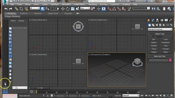This screenshot has height=98, width=175.
Task: Open the Rendering menu
Action: (93, 4)
